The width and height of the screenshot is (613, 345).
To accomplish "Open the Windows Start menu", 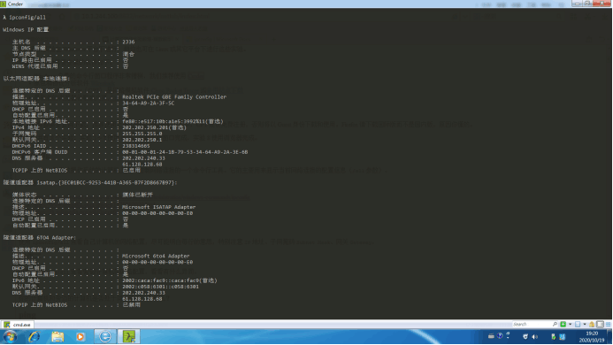I will (10, 336).
